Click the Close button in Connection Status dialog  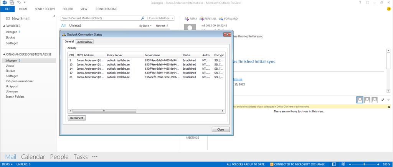[x=221, y=129]
